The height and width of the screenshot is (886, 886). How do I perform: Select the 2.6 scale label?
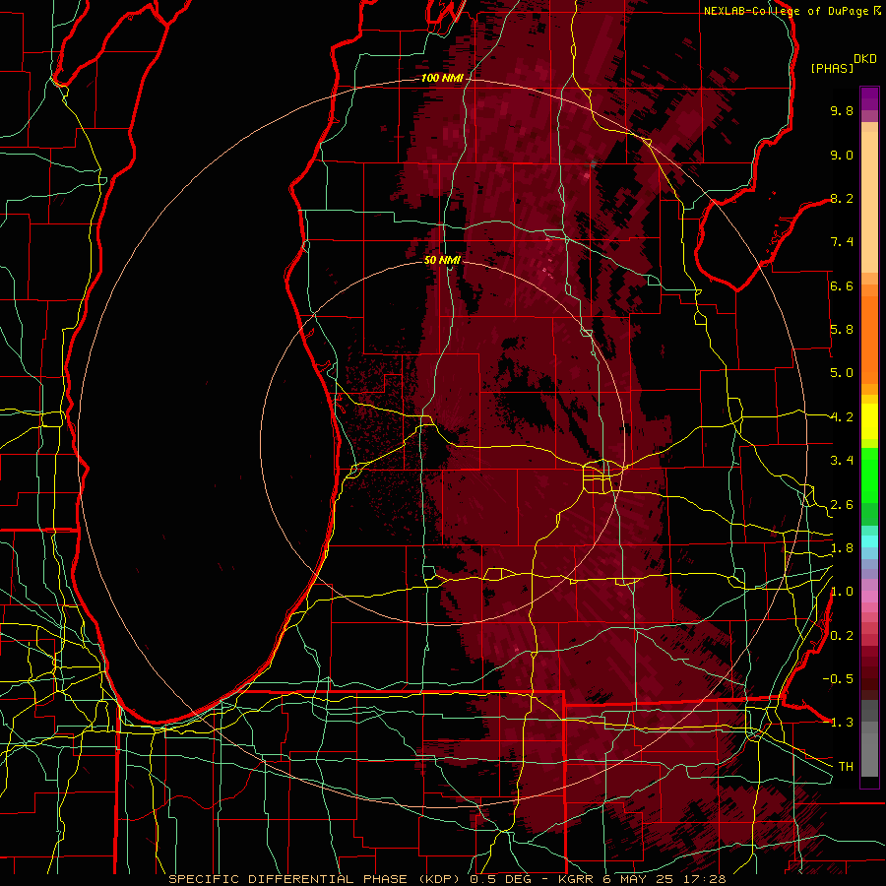842,505
